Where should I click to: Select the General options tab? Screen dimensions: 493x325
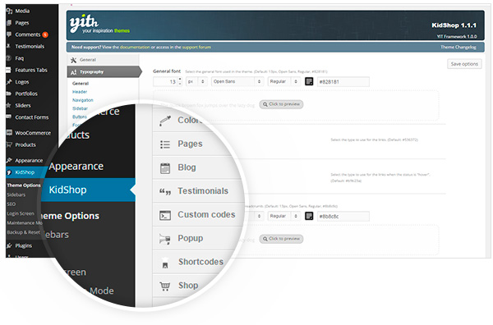tap(103, 60)
